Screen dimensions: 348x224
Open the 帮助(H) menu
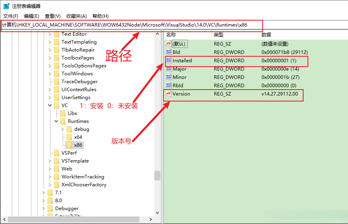click(x=100, y=16)
